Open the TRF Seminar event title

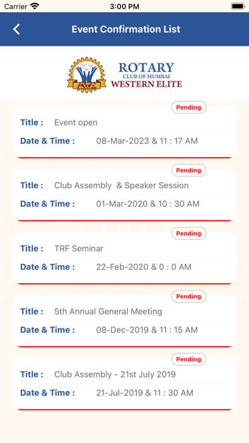point(79,249)
